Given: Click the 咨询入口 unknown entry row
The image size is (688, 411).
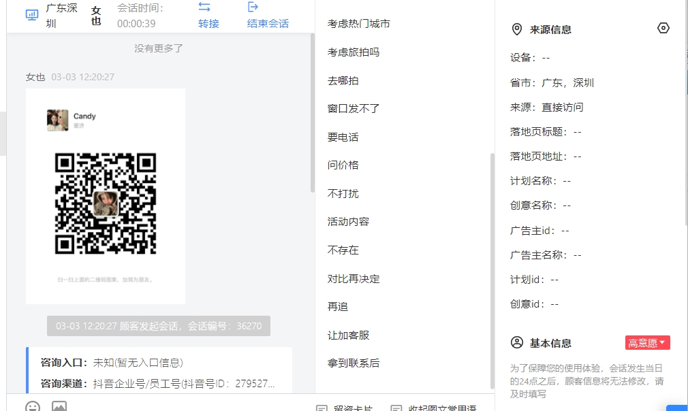Looking at the screenshot, I should (x=112, y=363).
